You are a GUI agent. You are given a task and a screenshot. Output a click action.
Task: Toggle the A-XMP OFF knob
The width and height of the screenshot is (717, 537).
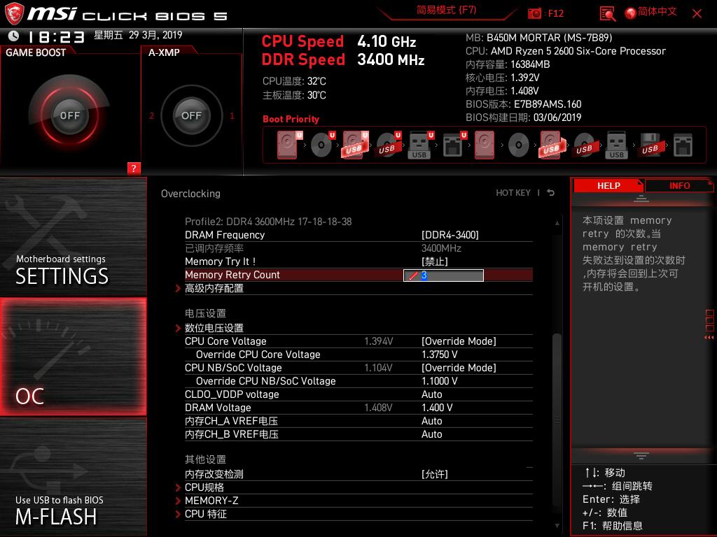click(x=191, y=115)
